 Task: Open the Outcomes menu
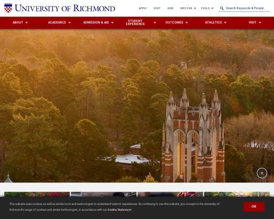click(x=174, y=22)
